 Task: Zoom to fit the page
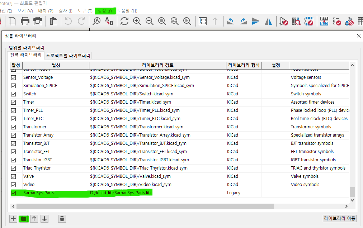point(162,21)
